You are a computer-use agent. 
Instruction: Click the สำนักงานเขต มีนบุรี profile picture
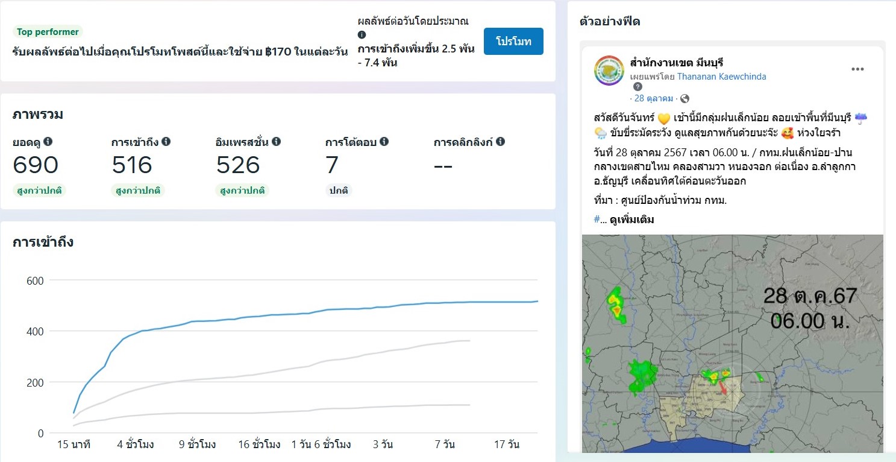[x=609, y=70]
